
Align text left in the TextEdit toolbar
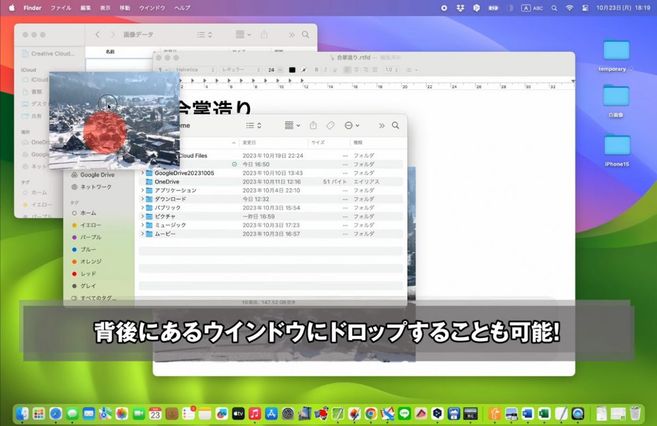click(x=348, y=70)
